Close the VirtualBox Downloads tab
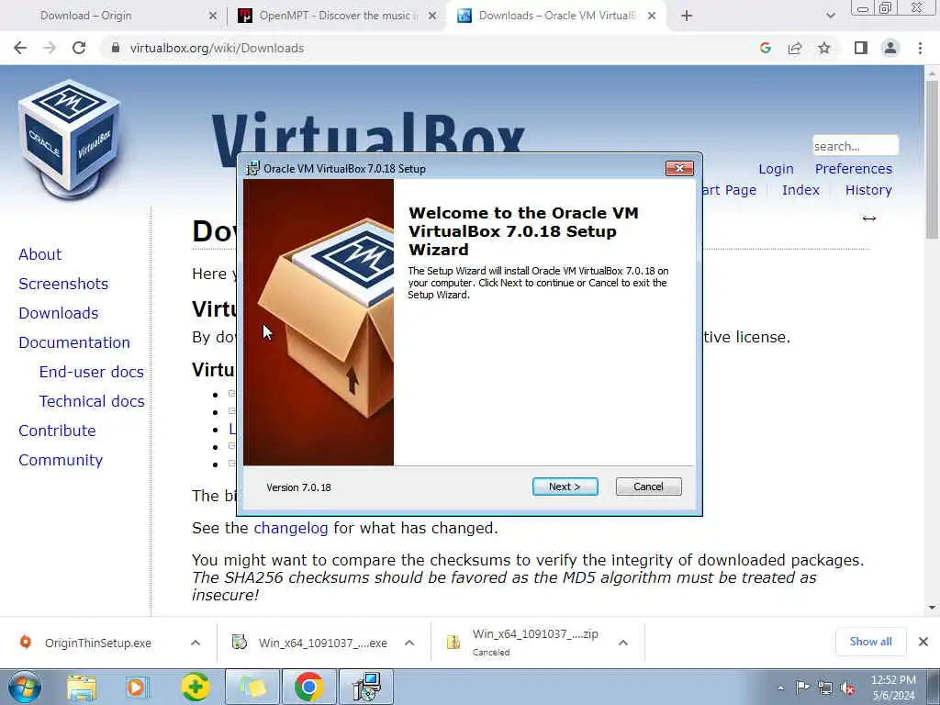The width and height of the screenshot is (940, 705). click(x=652, y=16)
